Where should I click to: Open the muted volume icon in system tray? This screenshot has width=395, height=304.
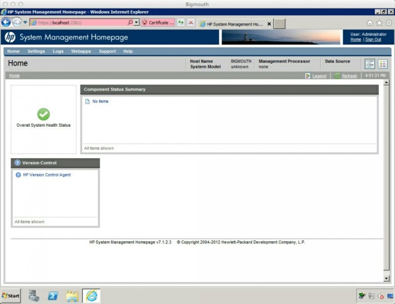pos(380,296)
